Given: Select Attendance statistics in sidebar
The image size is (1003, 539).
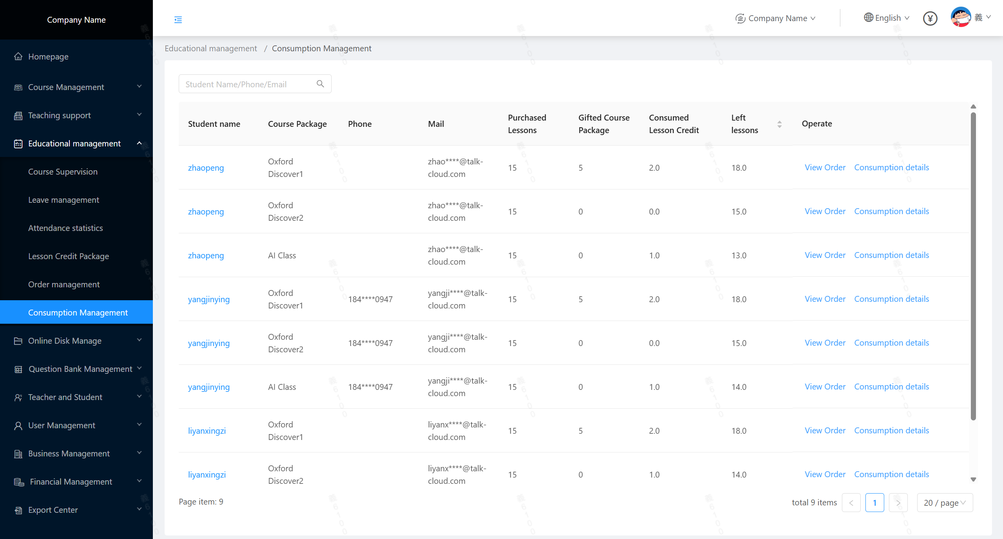Looking at the screenshot, I should [65, 228].
